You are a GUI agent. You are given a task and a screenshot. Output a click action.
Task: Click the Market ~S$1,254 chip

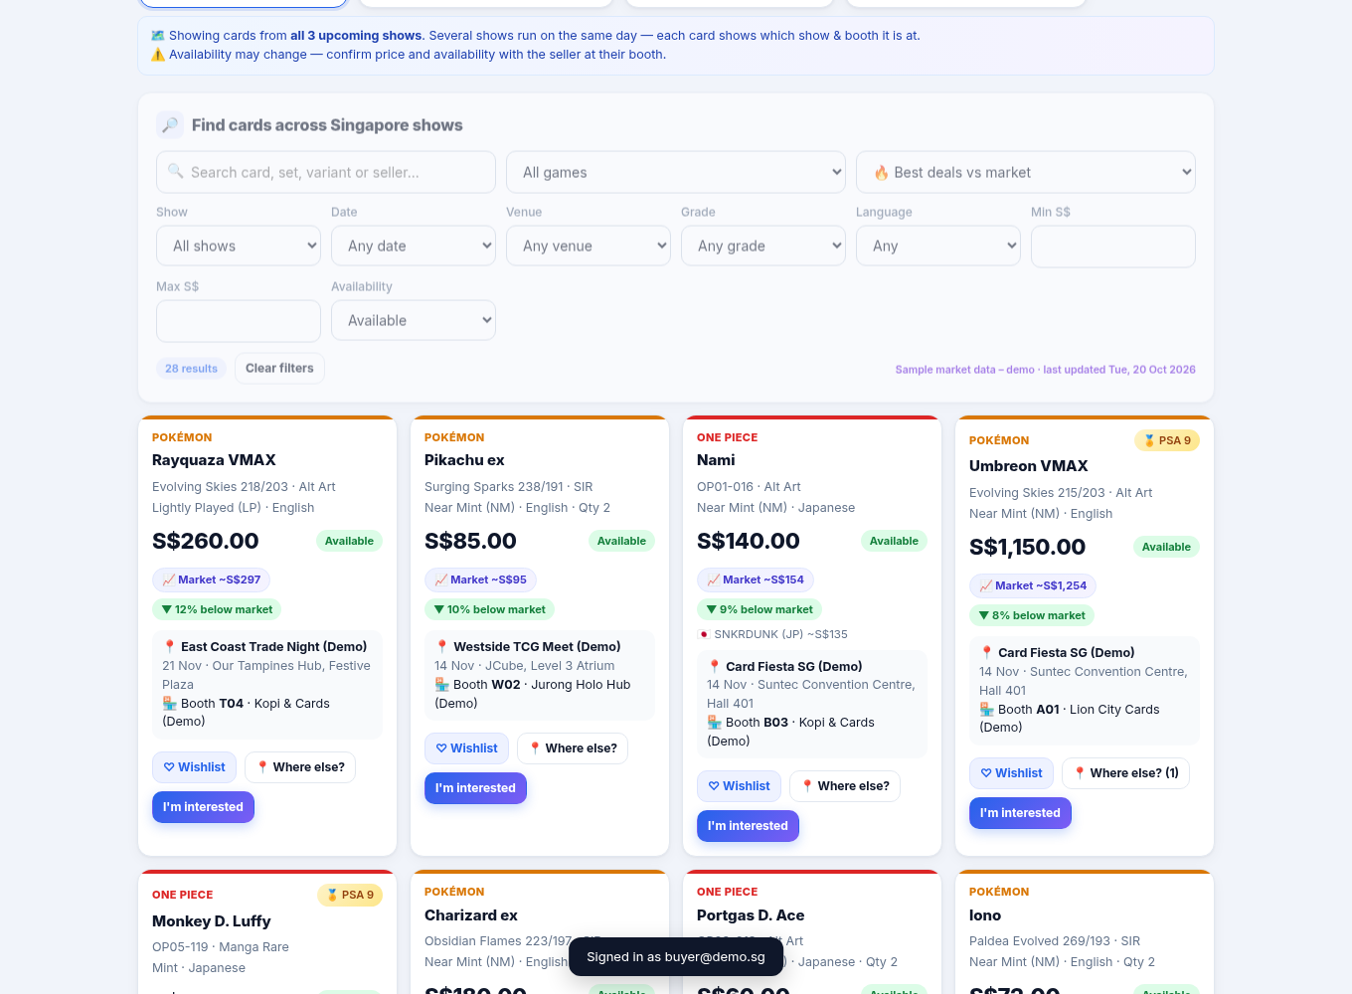[1033, 585]
